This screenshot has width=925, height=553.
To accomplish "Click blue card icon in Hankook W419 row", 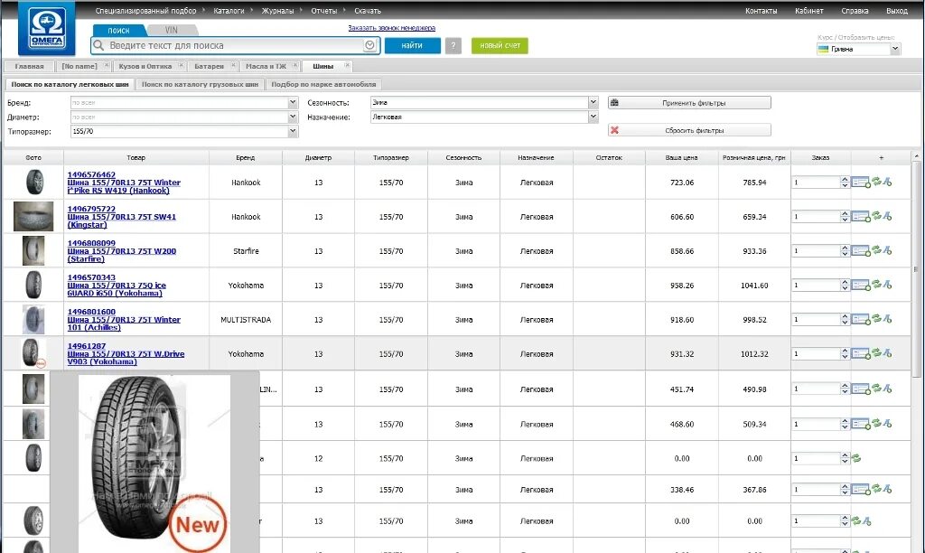I will coord(861,183).
